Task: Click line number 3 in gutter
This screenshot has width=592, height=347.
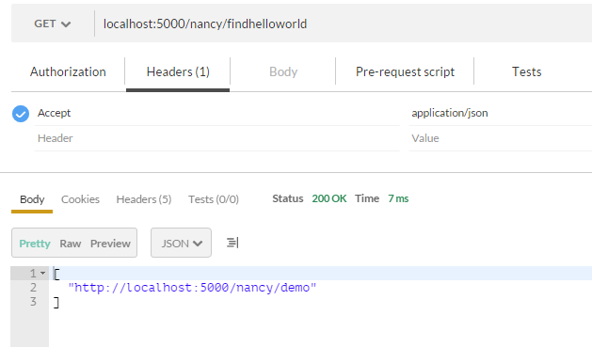Action: 33,302
